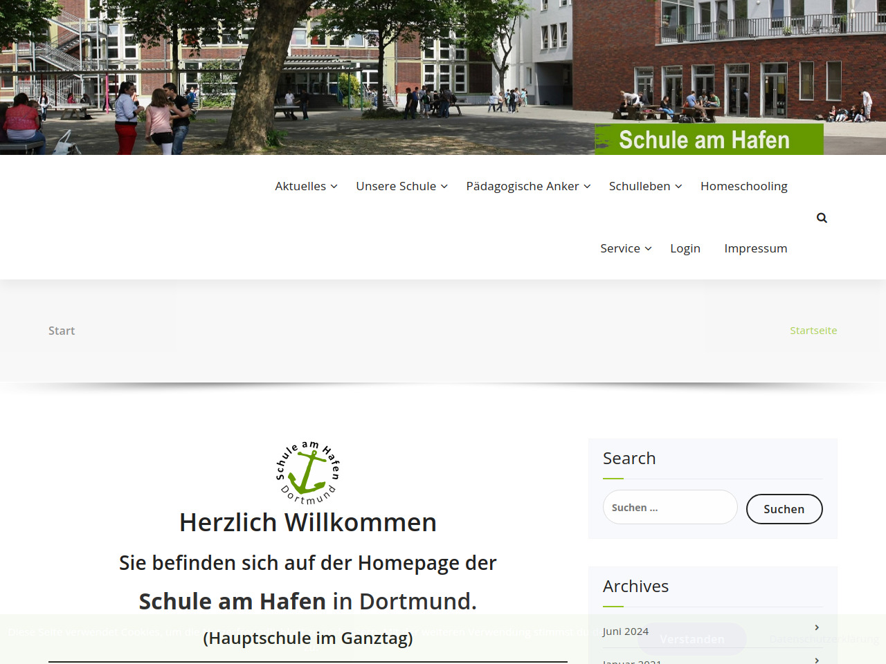Viewport: 886px width, 664px height.
Task: Click the Herzlich Willkommen heading
Action: (x=307, y=523)
